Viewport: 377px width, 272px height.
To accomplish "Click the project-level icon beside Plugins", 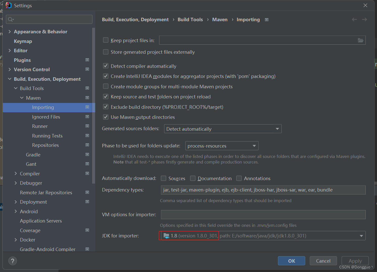I will coord(87,60).
